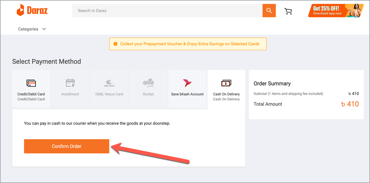Click the Search in Daraz input field
The width and height of the screenshot is (370, 183).
[166, 10]
